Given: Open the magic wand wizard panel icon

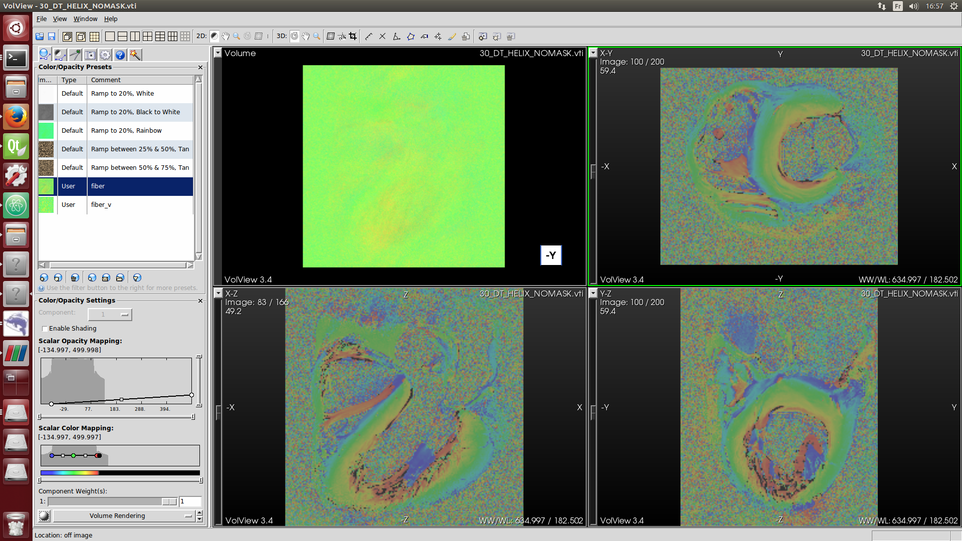Looking at the screenshot, I should pos(135,55).
